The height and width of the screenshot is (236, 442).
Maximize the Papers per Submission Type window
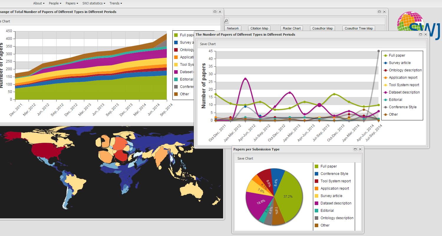point(355,149)
